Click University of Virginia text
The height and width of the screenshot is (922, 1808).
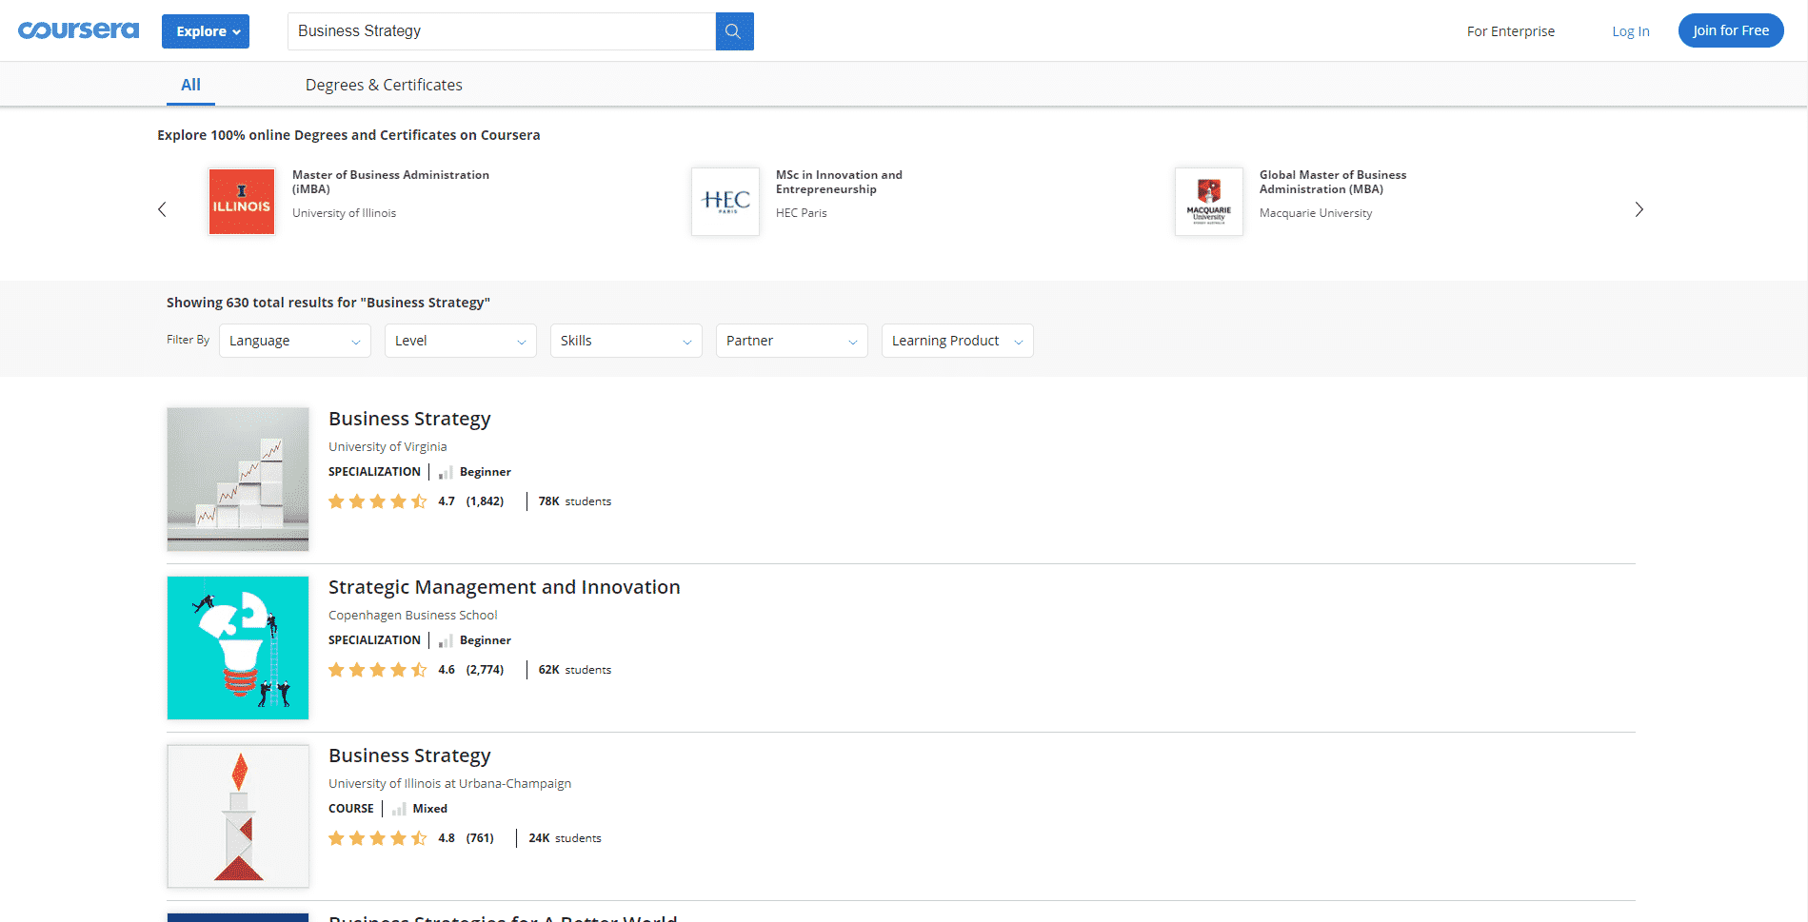point(387,446)
